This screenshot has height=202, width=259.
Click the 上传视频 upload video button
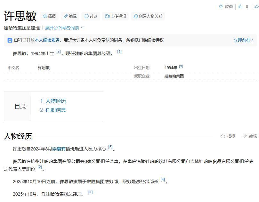coord(116,16)
